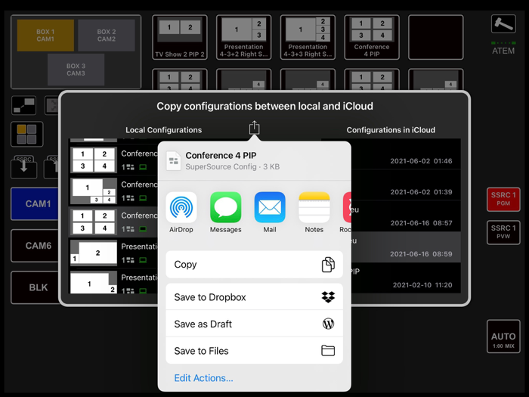Viewport: 529px width, 397px height.
Task: Click the Files folder icon
Action: [328, 351]
